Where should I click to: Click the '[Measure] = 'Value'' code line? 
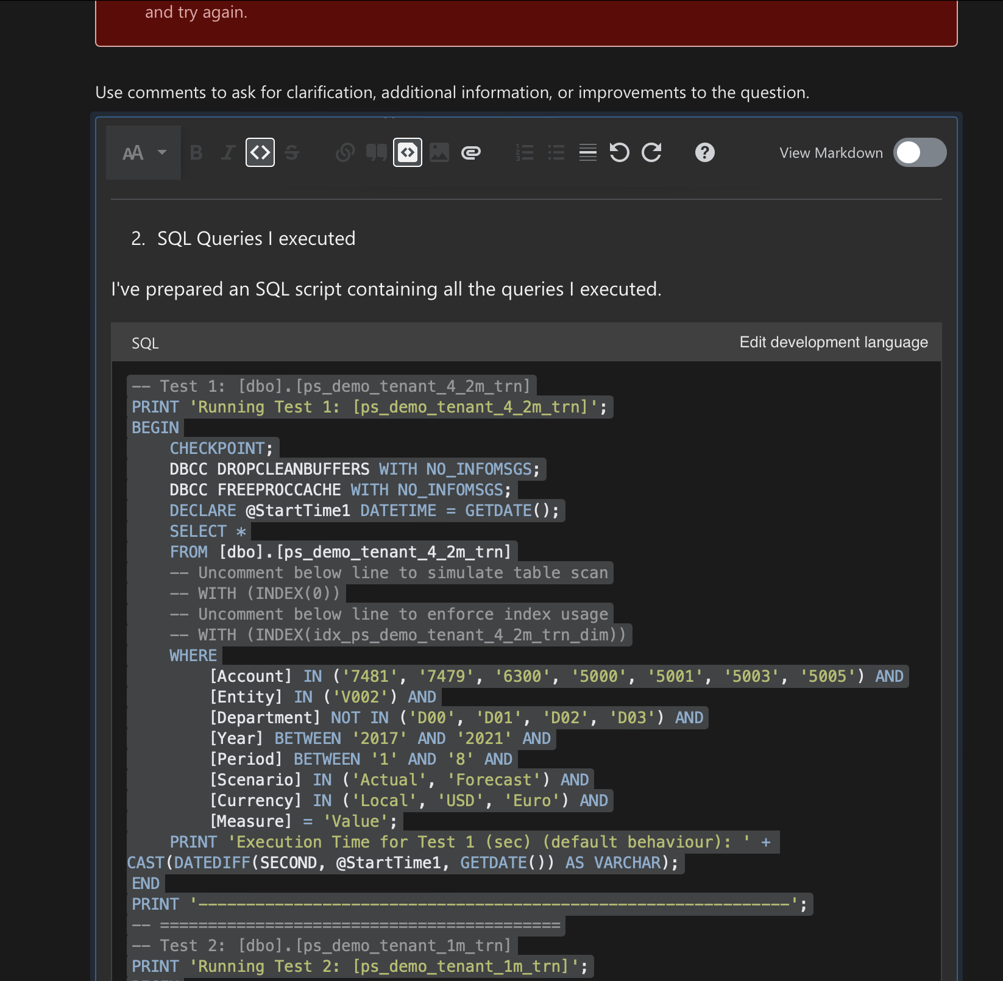(x=303, y=821)
